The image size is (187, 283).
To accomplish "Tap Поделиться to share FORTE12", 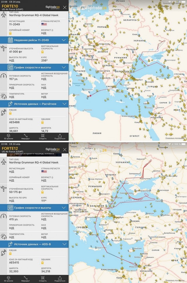I will click(x=60, y=279).
